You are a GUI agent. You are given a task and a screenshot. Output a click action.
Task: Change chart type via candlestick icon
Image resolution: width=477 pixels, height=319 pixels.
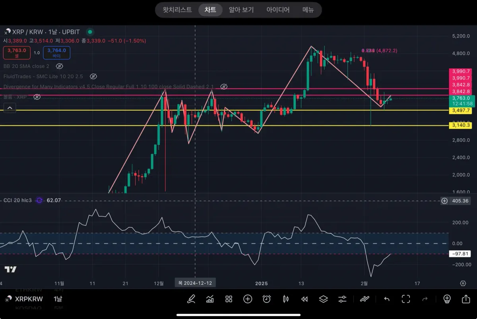click(285, 299)
